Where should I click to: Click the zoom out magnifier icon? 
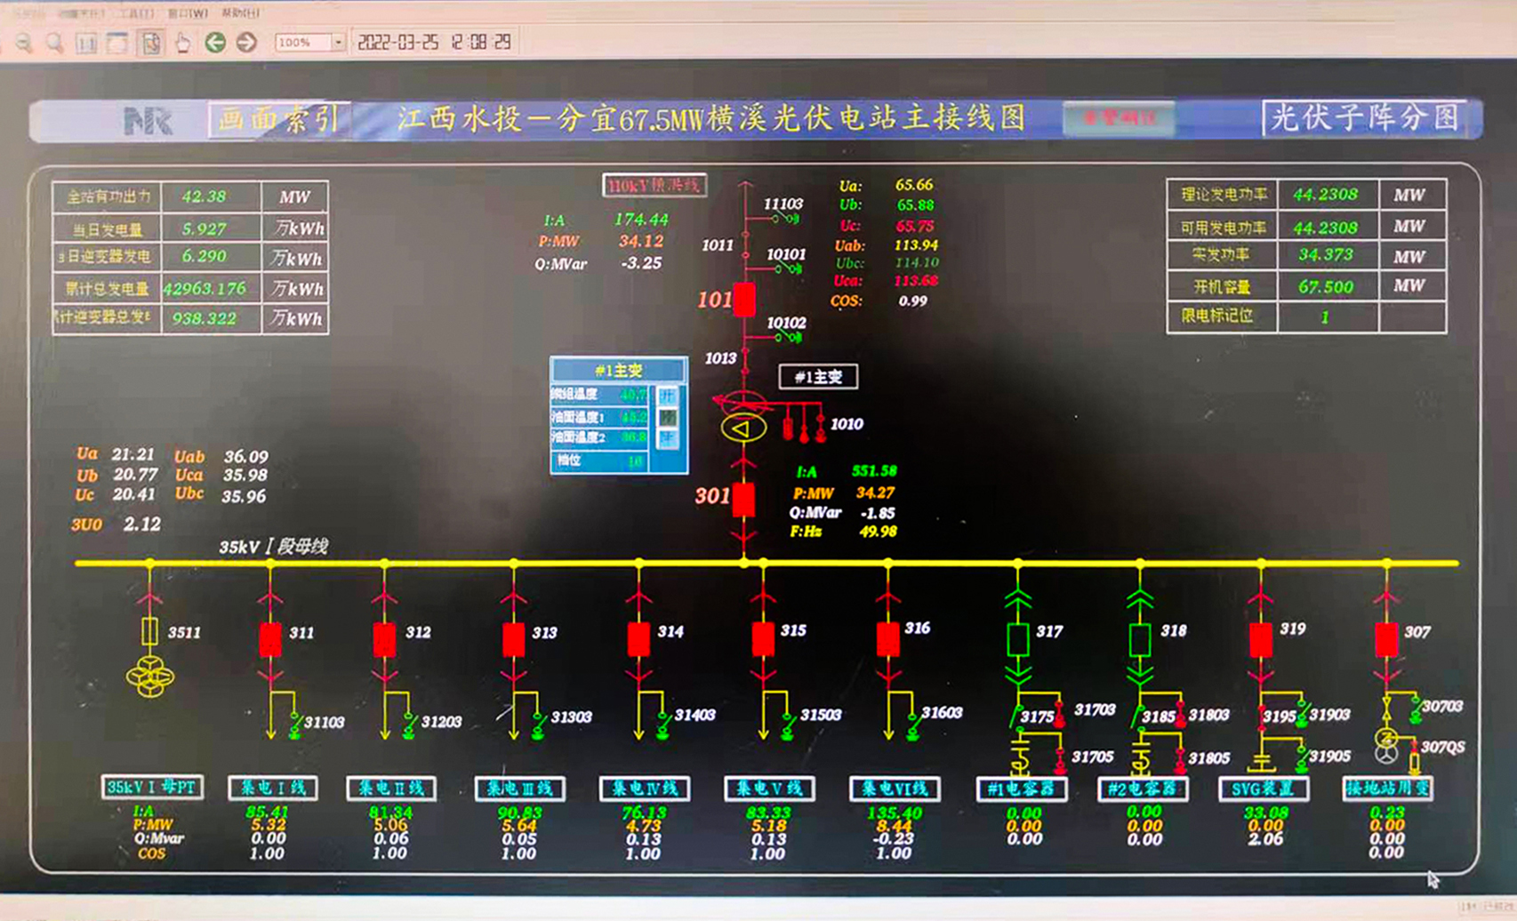tap(24, 43)
